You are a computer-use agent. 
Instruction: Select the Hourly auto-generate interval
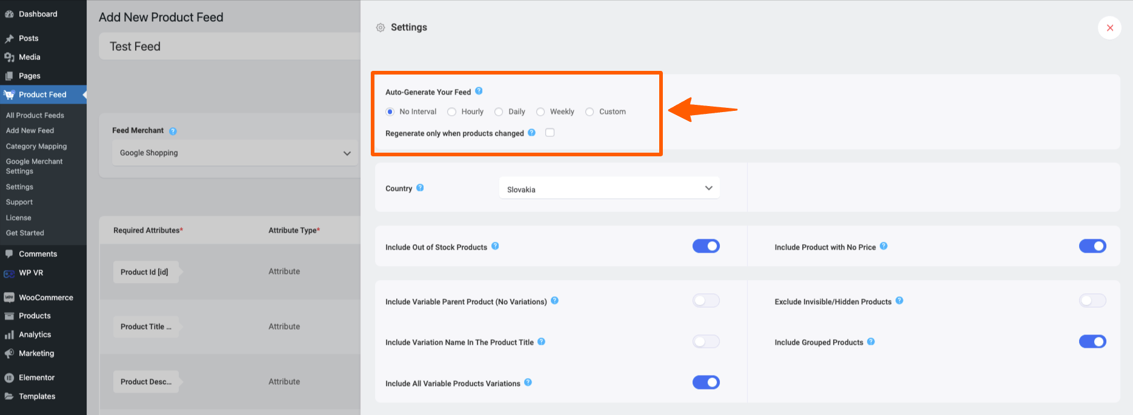451,111
